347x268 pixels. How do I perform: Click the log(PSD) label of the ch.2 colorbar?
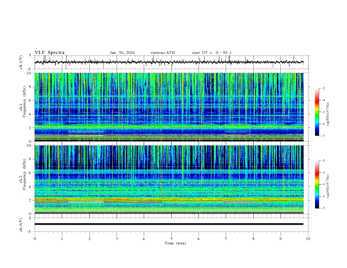click(328, 187)
